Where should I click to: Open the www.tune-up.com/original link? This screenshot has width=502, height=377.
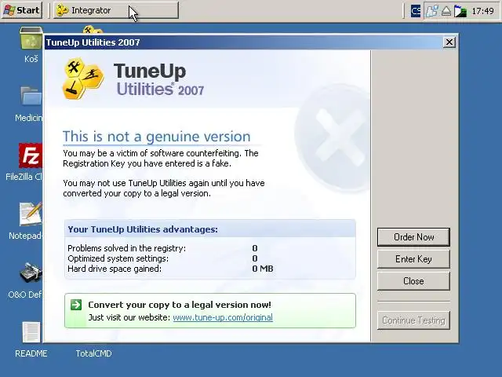(223, 317)
